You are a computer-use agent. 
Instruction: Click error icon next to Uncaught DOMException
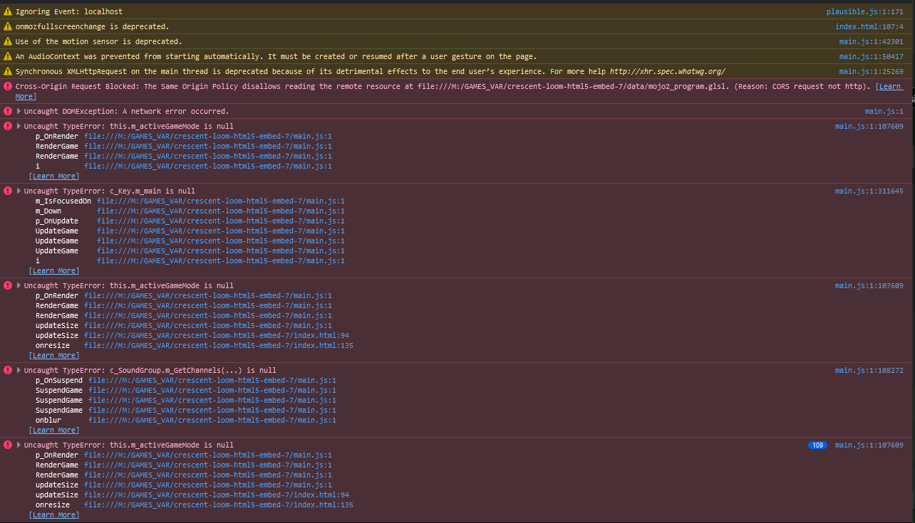click(8, 112)
